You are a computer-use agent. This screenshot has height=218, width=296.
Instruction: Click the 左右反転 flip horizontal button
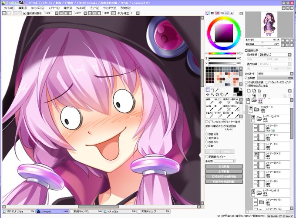click(x=224, y=166)
